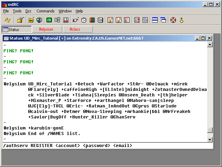Click the About mIRC icon

coord(181,20)
